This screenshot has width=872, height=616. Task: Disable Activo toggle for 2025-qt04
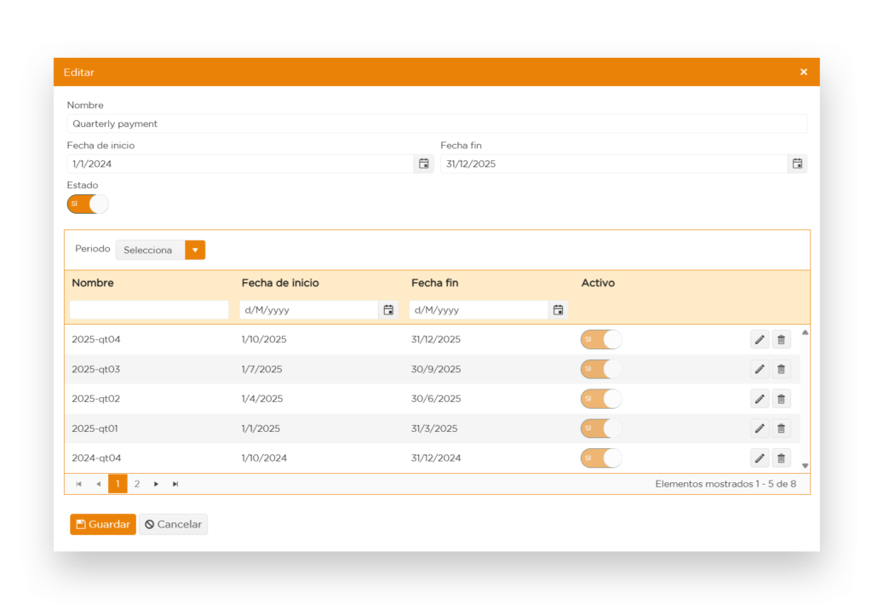[x=601, y=340]
